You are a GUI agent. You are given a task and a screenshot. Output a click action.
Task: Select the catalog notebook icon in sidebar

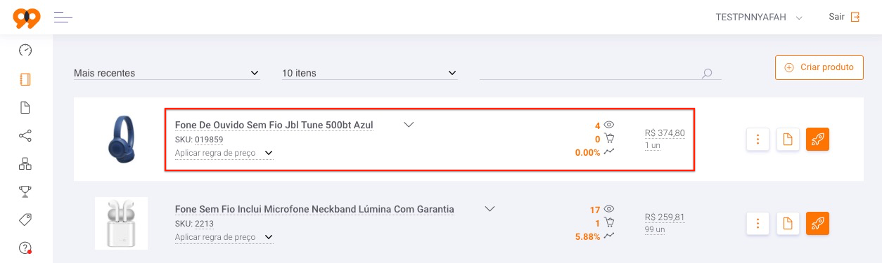click(25, 79)
